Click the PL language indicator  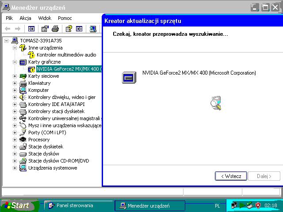pyautogui.click(x=217, y=206)
